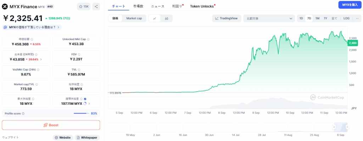Open info icon beside 最大供給量
363x141 pixels.
[33, 99]
